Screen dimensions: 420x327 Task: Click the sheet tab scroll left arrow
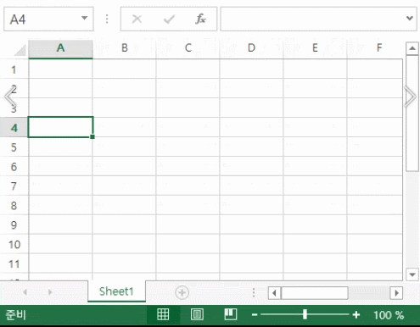pyautogui.click(x=25, y=292)
